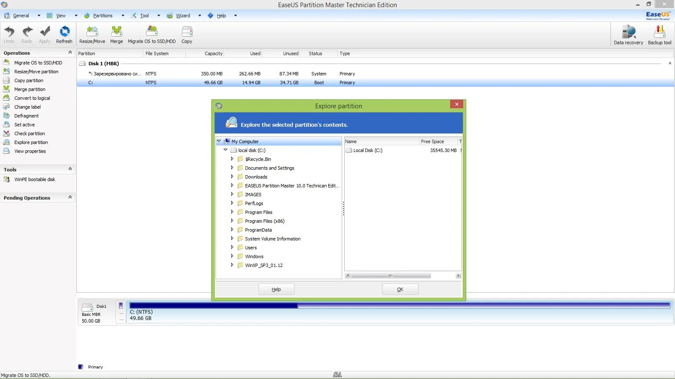Open the Resize/Move tool in toolbar
The width and height of the screenshot is (675, 379).
click(92, 35)
